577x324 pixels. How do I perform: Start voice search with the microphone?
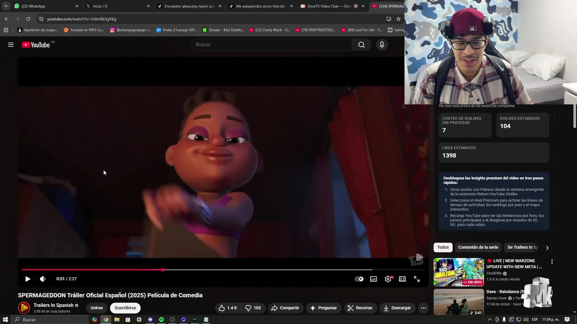tap(382, 45)
